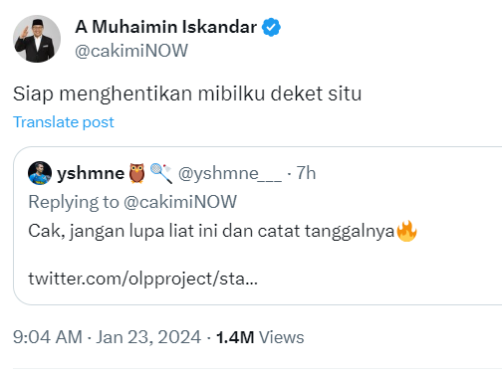502x376 pixels.
Task: Open the quoted post text by yshmne
Action: tap(222, 231)
